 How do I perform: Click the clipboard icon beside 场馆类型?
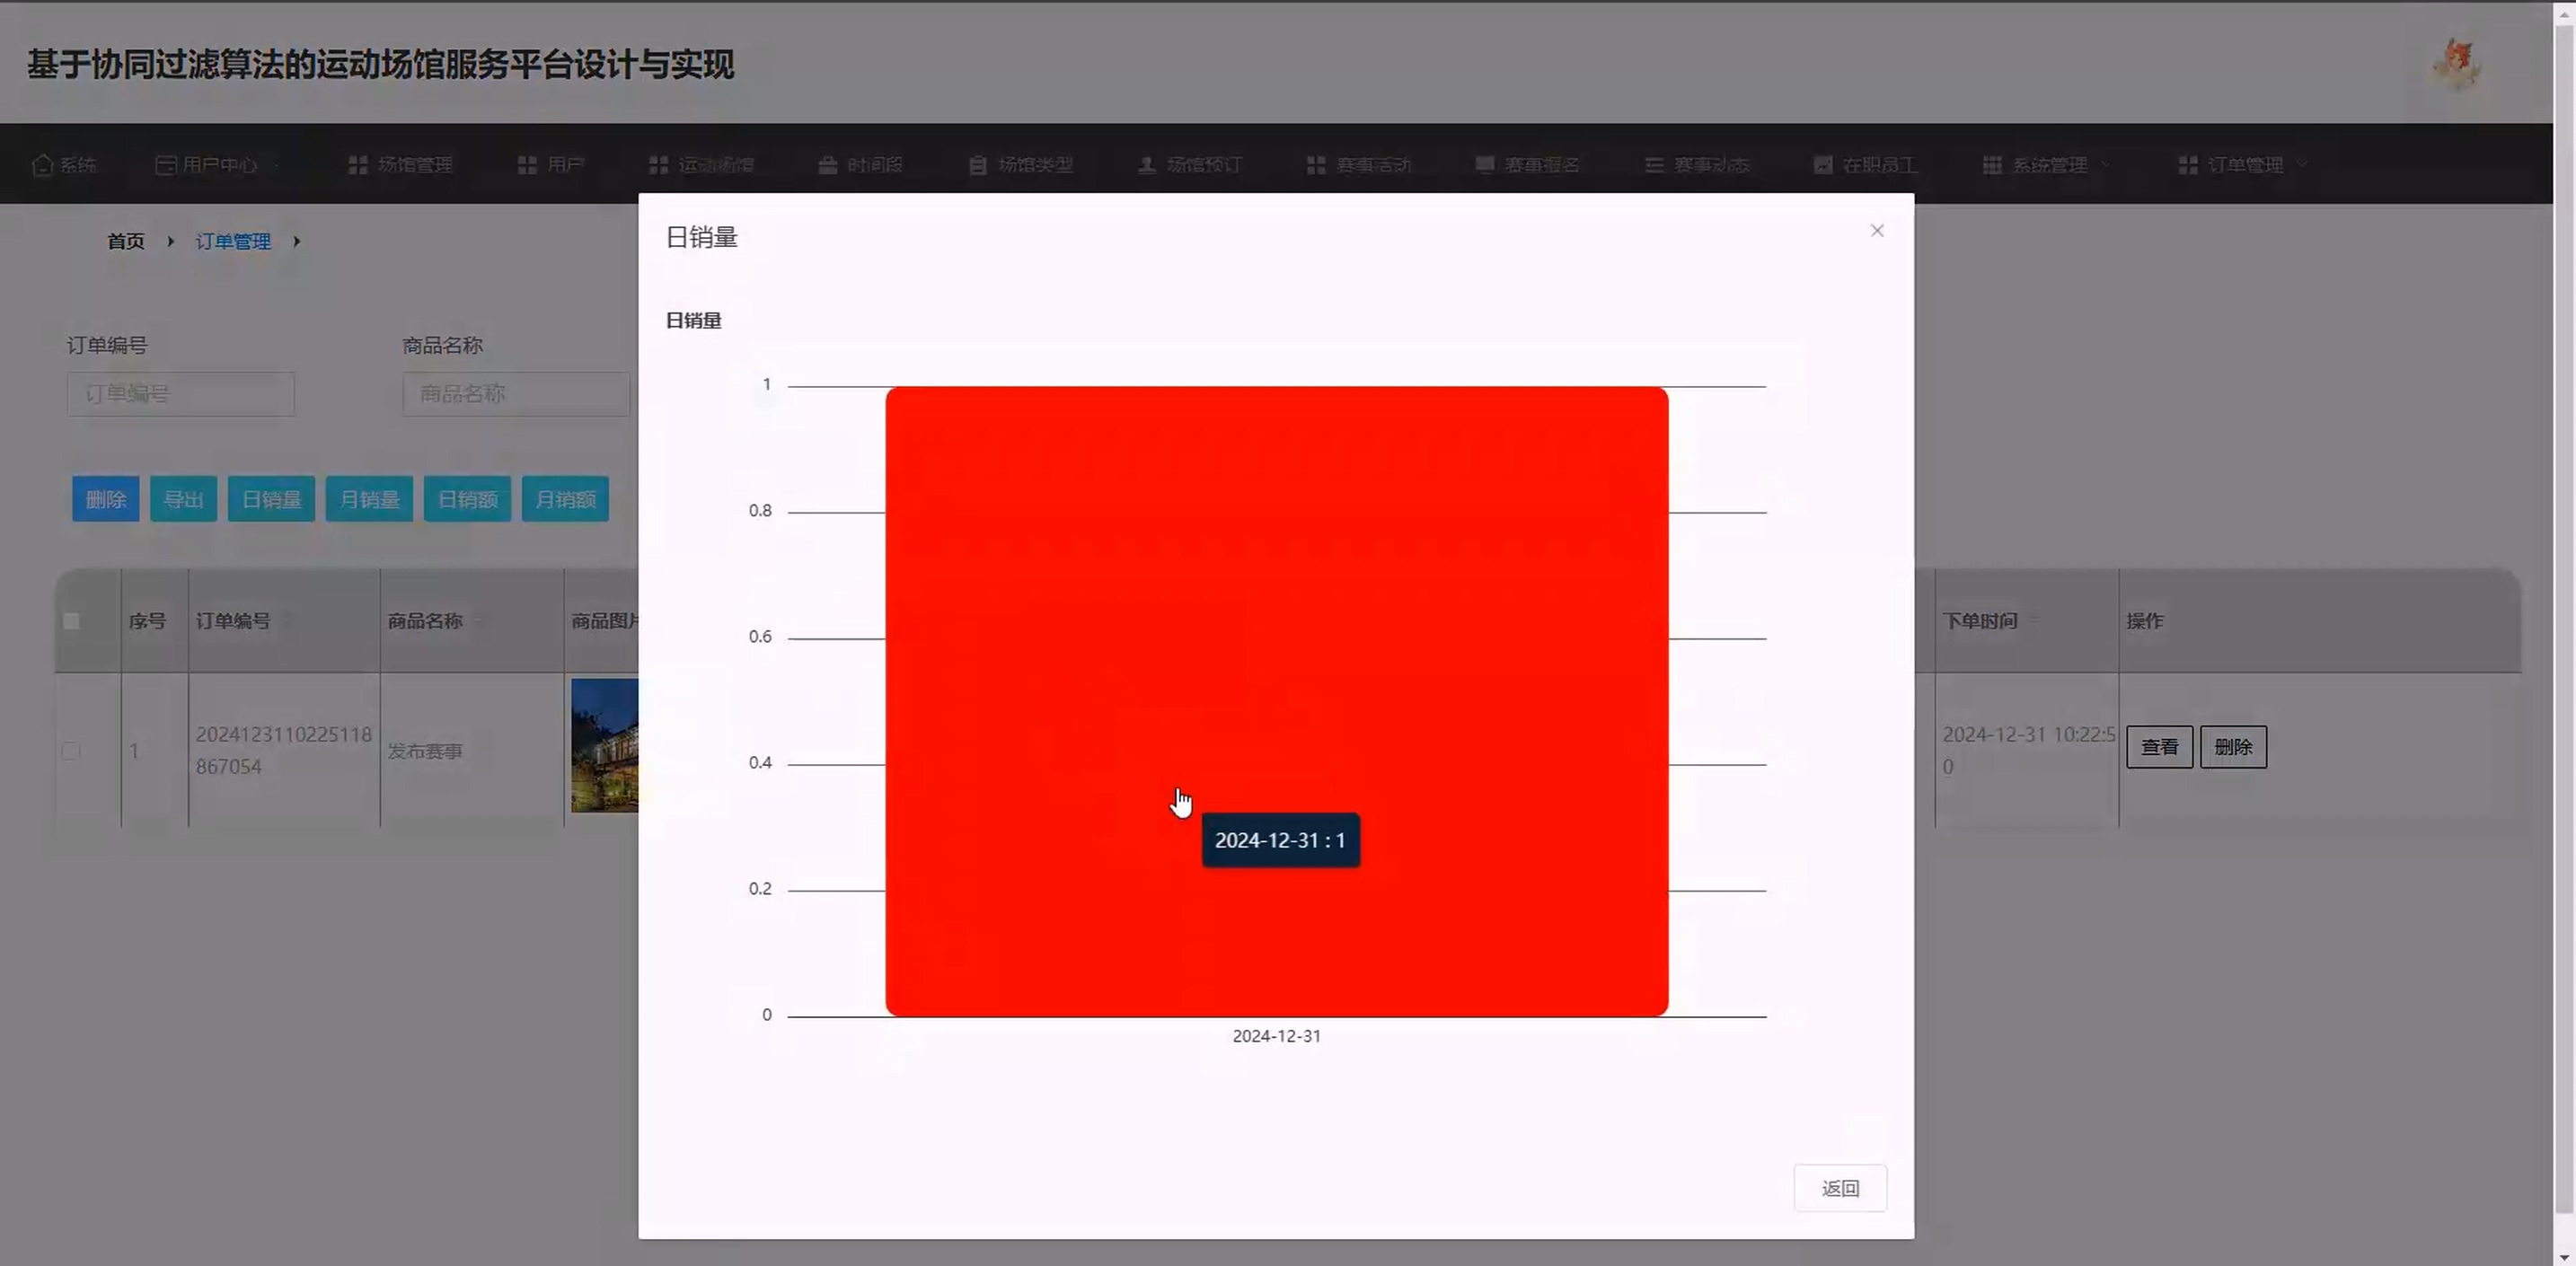click(x=977, y=165)
